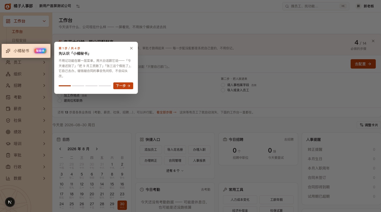Click the 社保 shield icon

(8, 120)
